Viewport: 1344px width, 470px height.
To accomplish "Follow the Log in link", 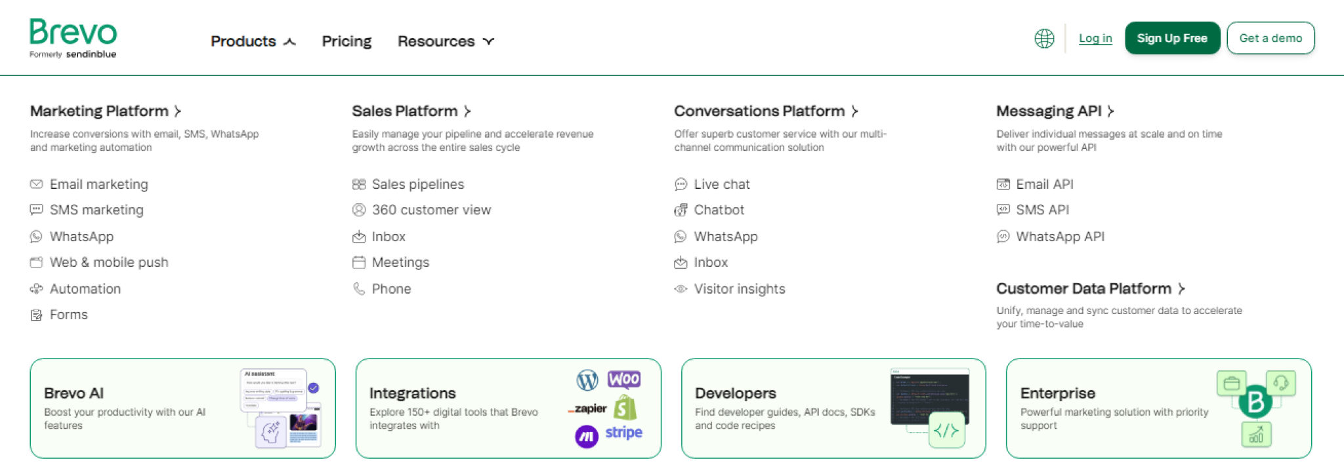I will tap(1095, 38).
